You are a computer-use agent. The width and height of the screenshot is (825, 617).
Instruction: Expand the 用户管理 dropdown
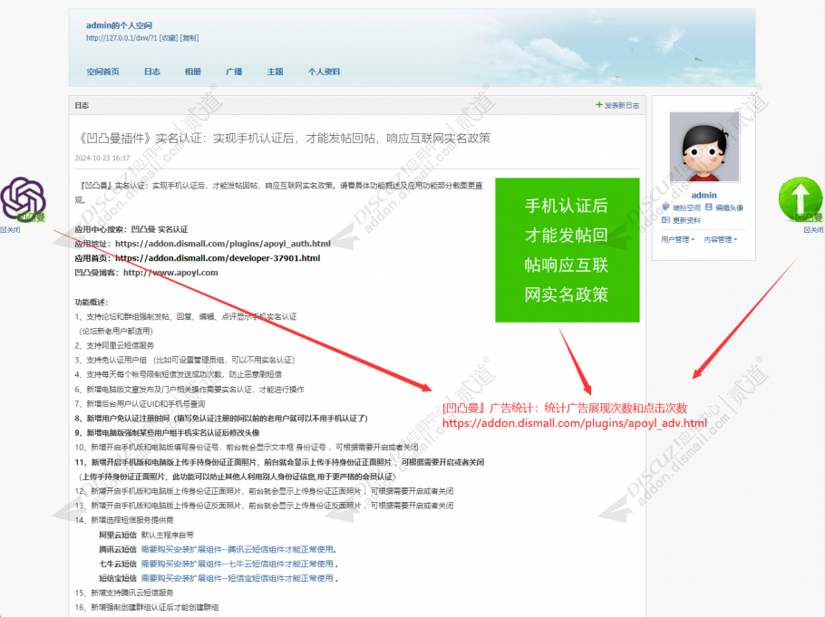678,239
